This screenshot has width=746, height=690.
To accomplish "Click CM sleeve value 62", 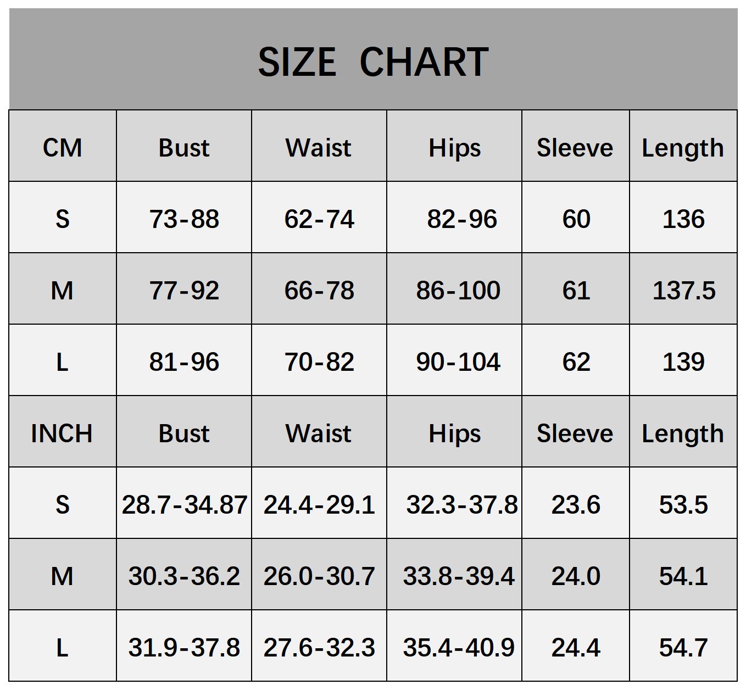I will click(576, 362).
